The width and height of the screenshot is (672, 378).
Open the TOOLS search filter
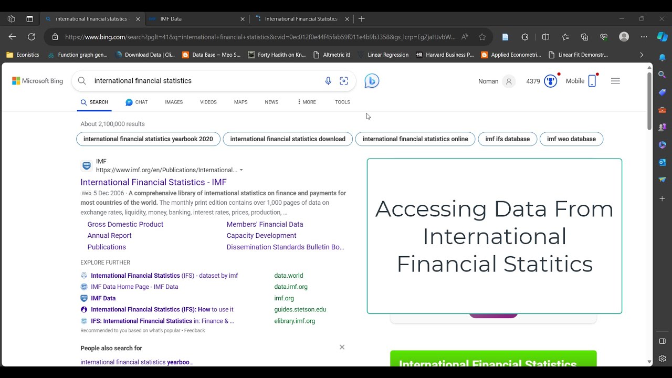pos(342,102)
